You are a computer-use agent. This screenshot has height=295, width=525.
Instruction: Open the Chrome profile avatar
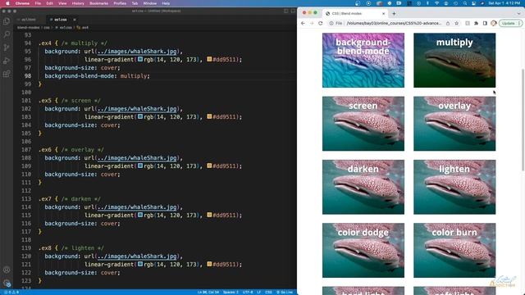(494, 24)
